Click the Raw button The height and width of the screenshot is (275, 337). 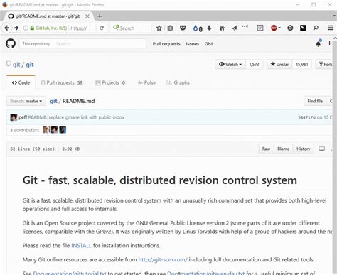tap(266, 149)
